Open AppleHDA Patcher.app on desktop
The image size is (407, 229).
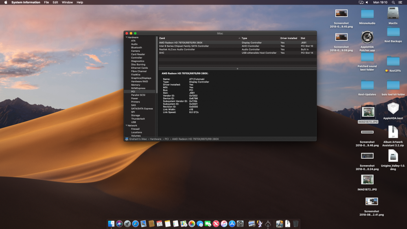[x=367, y=37]
